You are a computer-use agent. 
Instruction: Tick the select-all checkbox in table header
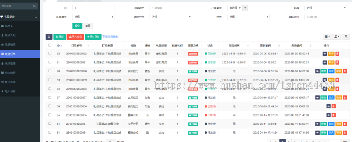[50, 45]
